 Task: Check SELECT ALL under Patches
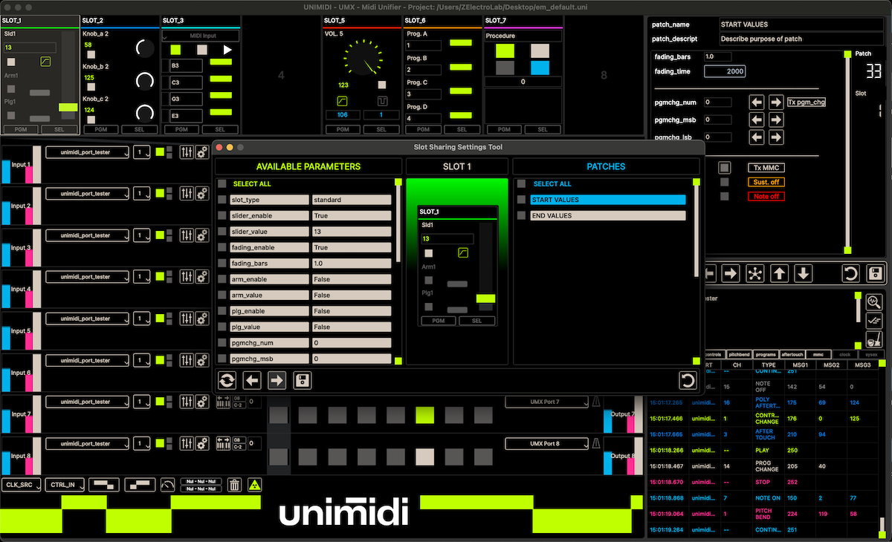click(523, 183)
